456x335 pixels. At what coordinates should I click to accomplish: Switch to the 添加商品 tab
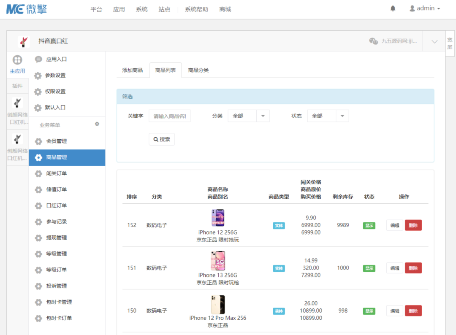tap(133, 70)
